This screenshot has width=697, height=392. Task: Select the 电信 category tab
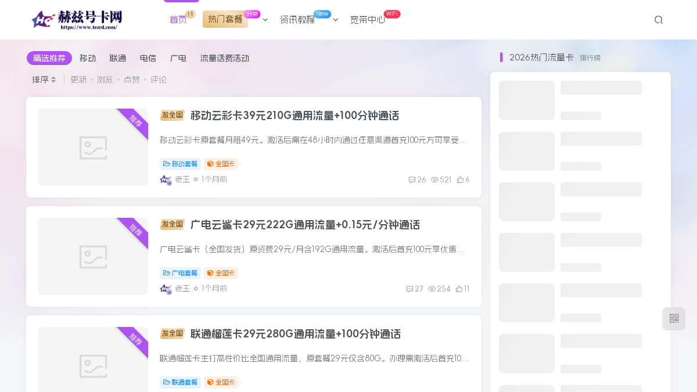[148, 58]
